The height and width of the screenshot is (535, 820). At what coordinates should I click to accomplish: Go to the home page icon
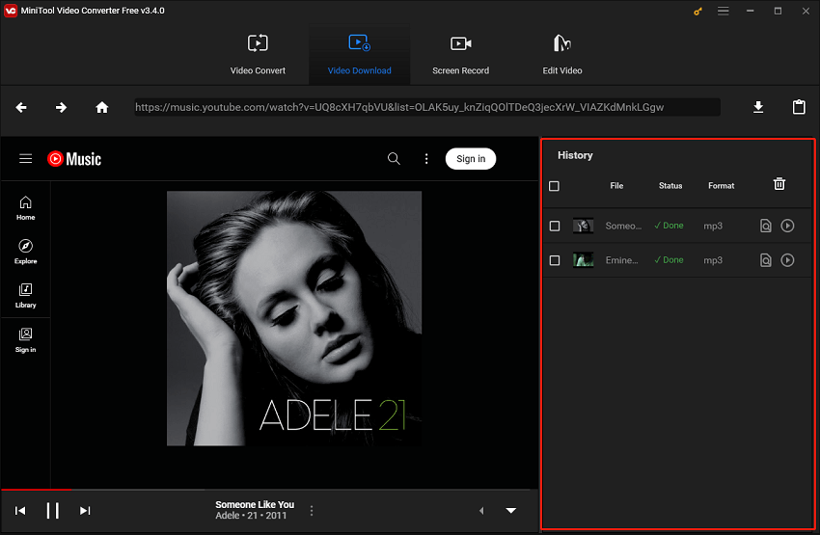click(102, 107)
